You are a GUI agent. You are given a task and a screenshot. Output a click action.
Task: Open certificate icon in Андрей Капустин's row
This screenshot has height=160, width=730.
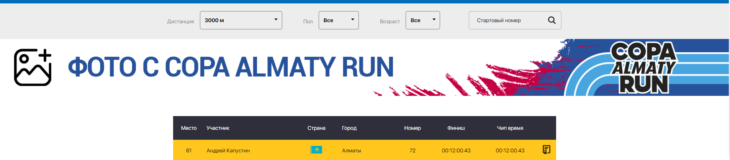pos(547,150)
